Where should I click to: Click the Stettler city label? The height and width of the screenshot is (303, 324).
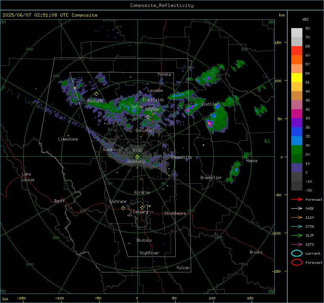tap(210, 104)
